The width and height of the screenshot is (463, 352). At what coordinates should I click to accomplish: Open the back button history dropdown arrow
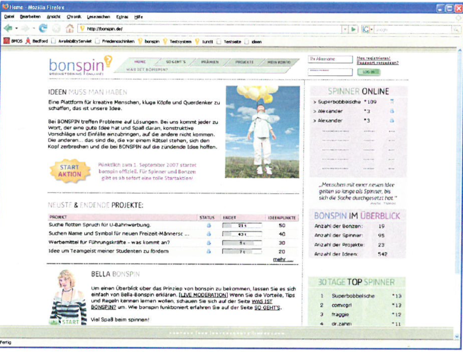coord(16,29)
